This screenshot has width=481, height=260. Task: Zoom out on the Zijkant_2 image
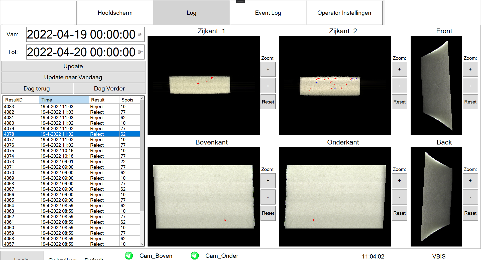pos(399,86)
